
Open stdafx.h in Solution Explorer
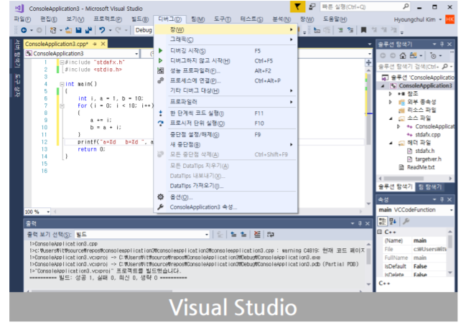click(x=425, y=151)
